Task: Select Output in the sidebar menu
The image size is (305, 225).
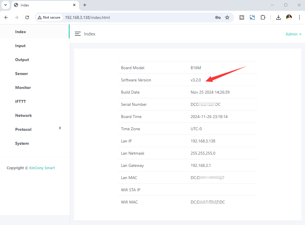Action: tap(22, 60)
